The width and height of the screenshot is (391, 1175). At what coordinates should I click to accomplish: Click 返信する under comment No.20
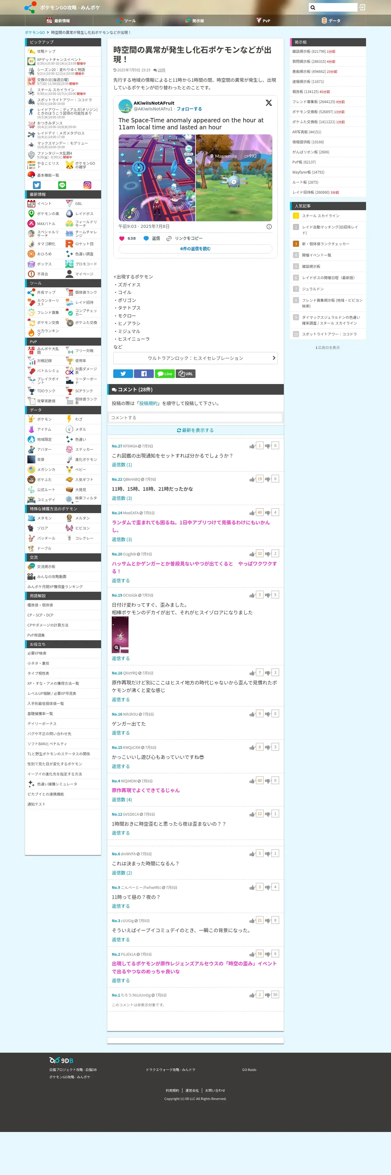(121, 581)
